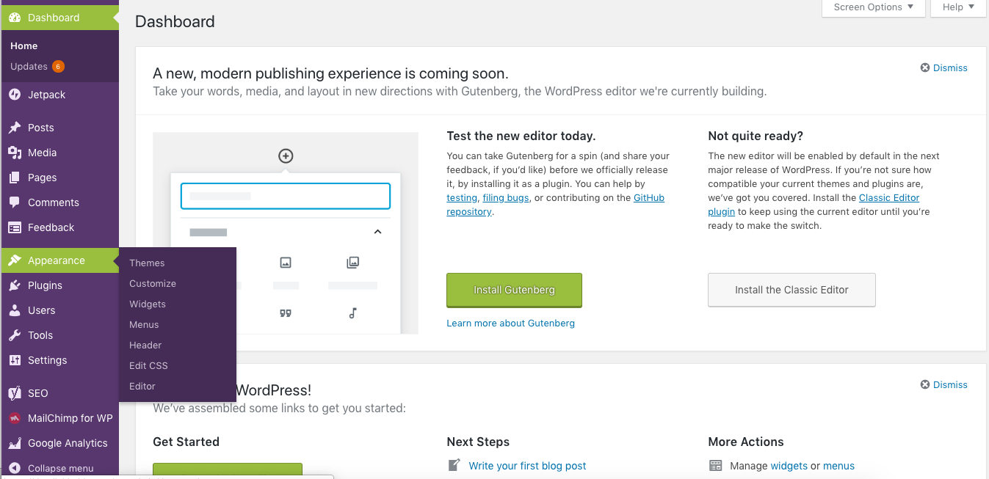
Task: Click Install the Classic Editor button
Action: [791, 290]
